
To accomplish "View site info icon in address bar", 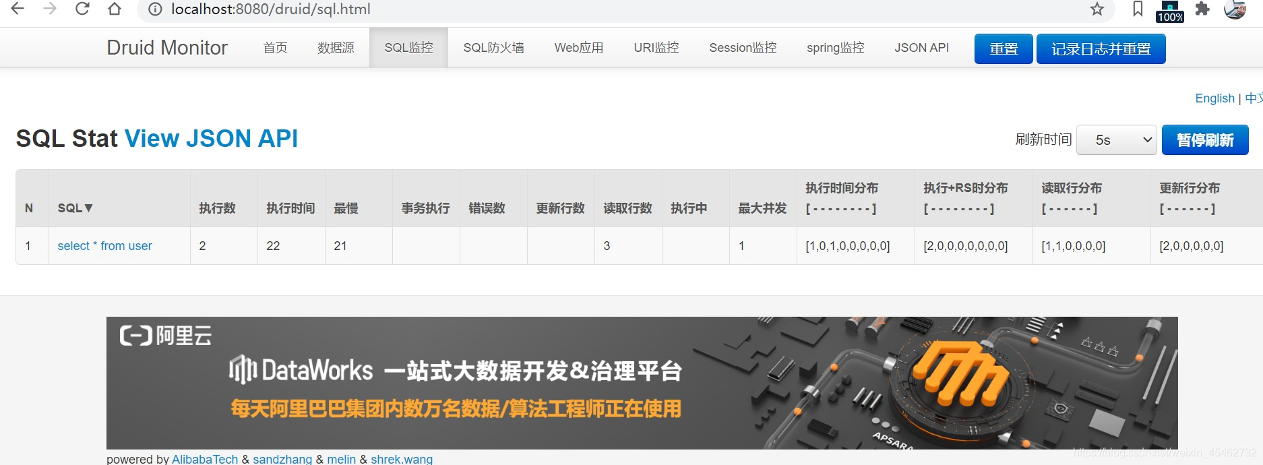I will (155, 9).
